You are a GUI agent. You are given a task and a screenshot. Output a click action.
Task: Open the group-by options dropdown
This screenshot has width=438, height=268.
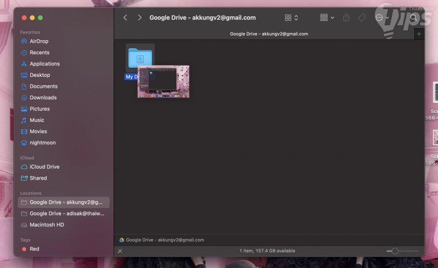coord(327,17)
